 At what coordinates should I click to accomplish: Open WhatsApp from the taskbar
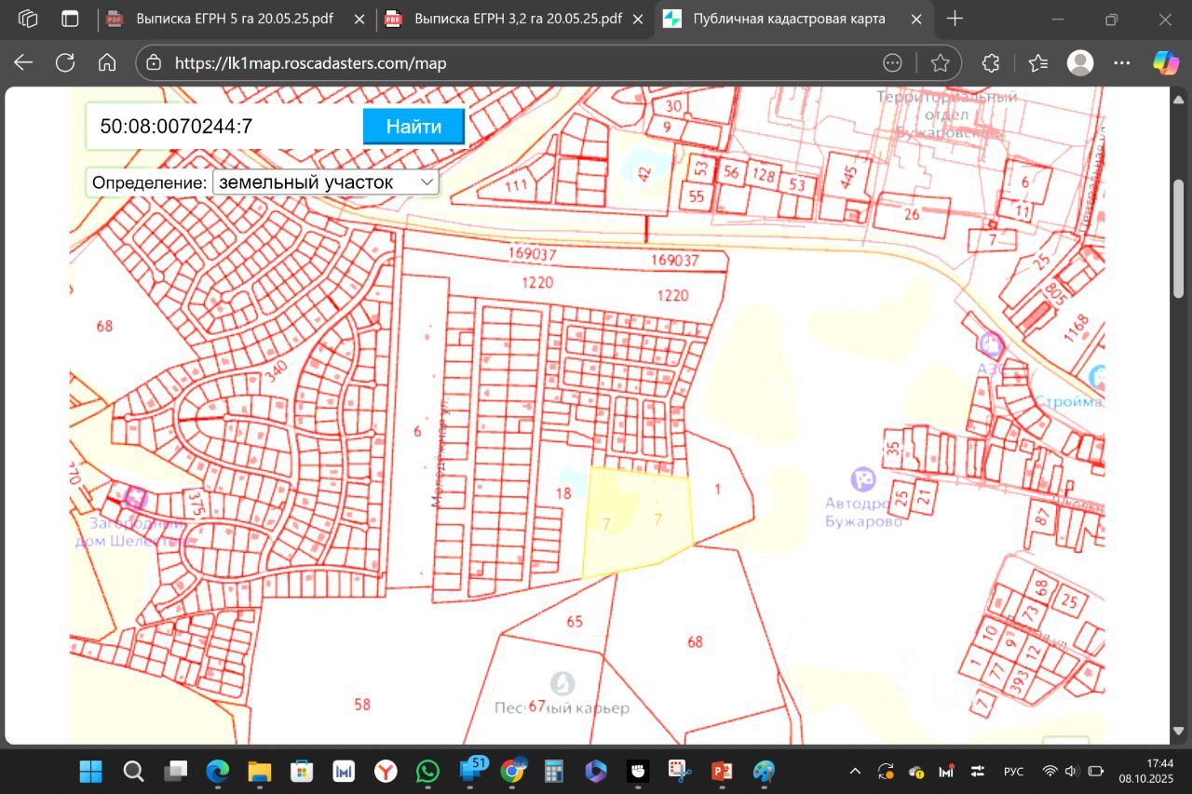point(427,772)
